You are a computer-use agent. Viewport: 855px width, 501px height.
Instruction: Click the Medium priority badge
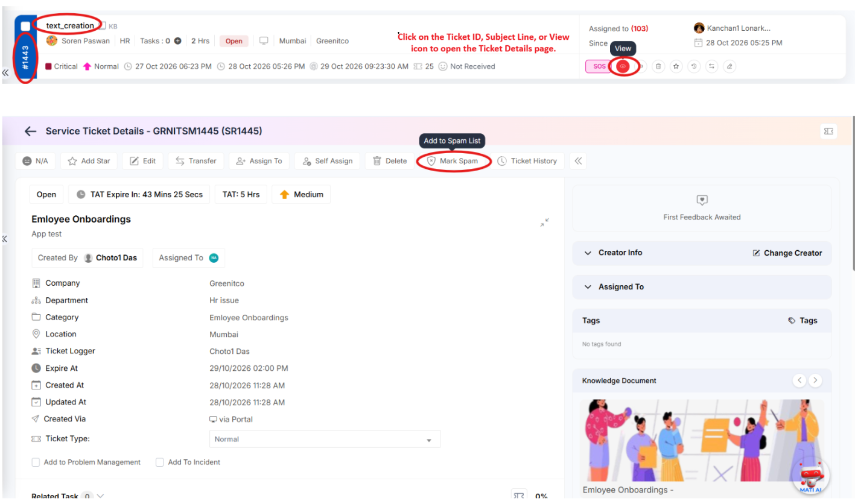[301, 195]
